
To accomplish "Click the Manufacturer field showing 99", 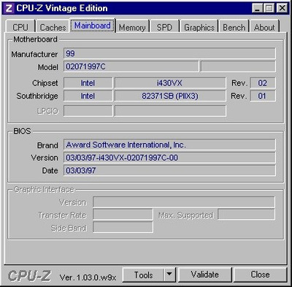I will (x=169, y=53).
